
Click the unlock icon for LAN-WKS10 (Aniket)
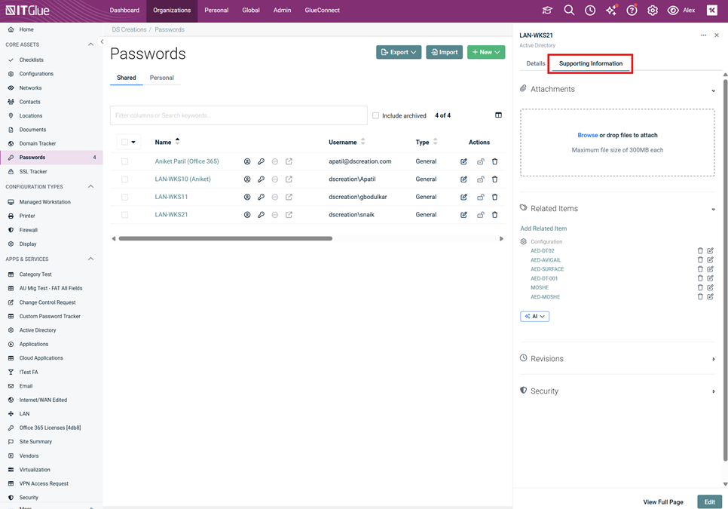(481, 179)
